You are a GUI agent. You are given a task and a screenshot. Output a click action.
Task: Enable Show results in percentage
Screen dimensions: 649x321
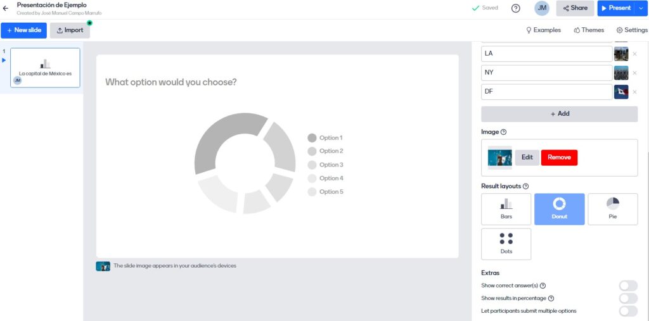pyautogui.click(x=627, y=298)
